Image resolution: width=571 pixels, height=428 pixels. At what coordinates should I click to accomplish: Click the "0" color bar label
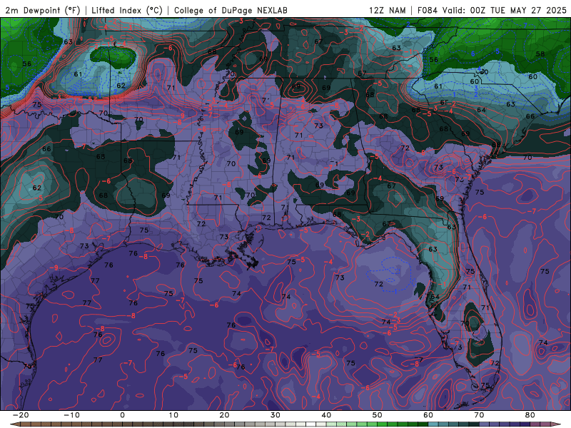click(x=122, y=415)
